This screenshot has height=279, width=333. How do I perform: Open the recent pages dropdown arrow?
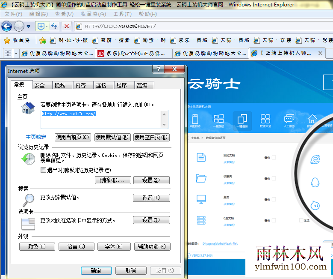click(29, 27)
